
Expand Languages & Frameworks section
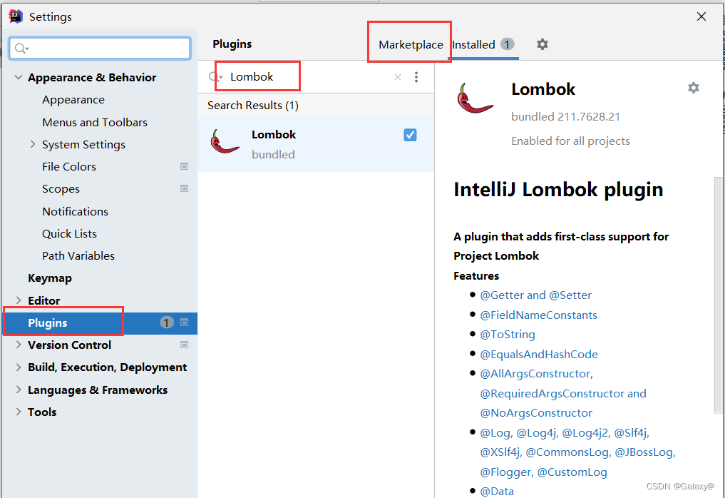tap(19, 390)
